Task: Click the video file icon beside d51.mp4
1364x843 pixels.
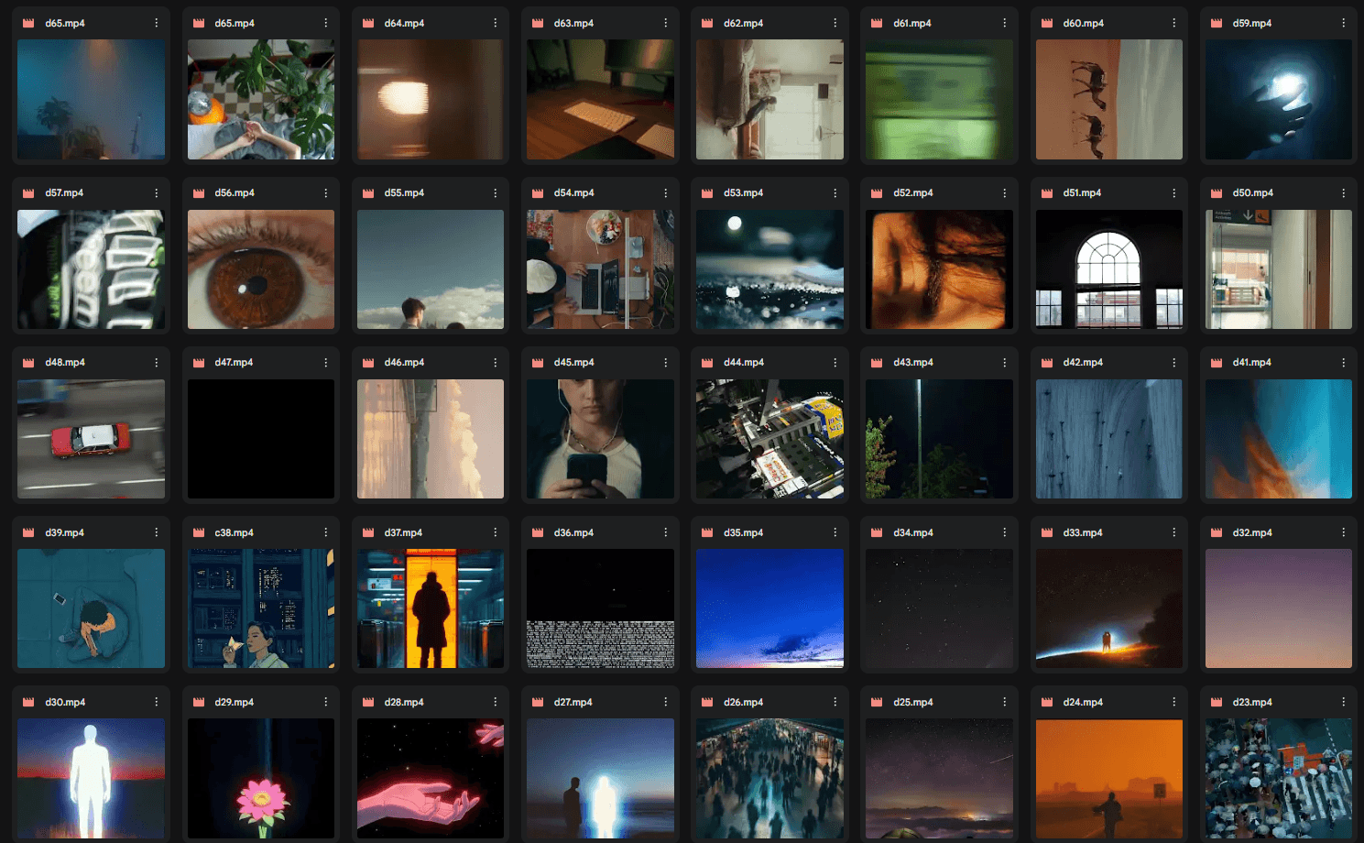Action: 1047,193
